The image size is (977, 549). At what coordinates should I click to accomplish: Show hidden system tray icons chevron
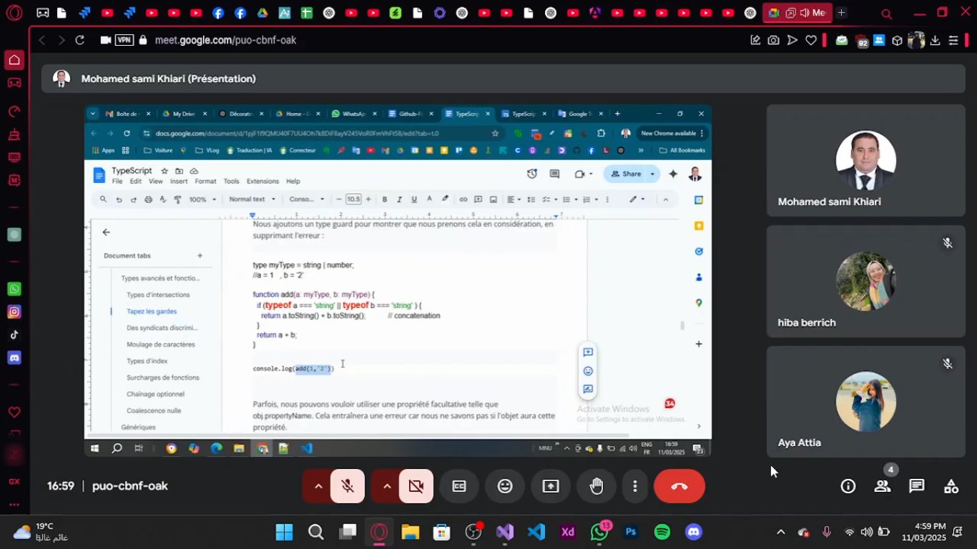pos(781,532)
